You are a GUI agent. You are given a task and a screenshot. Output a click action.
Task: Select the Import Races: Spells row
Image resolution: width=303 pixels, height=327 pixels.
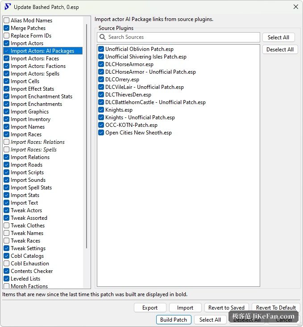tap(43, 150)
